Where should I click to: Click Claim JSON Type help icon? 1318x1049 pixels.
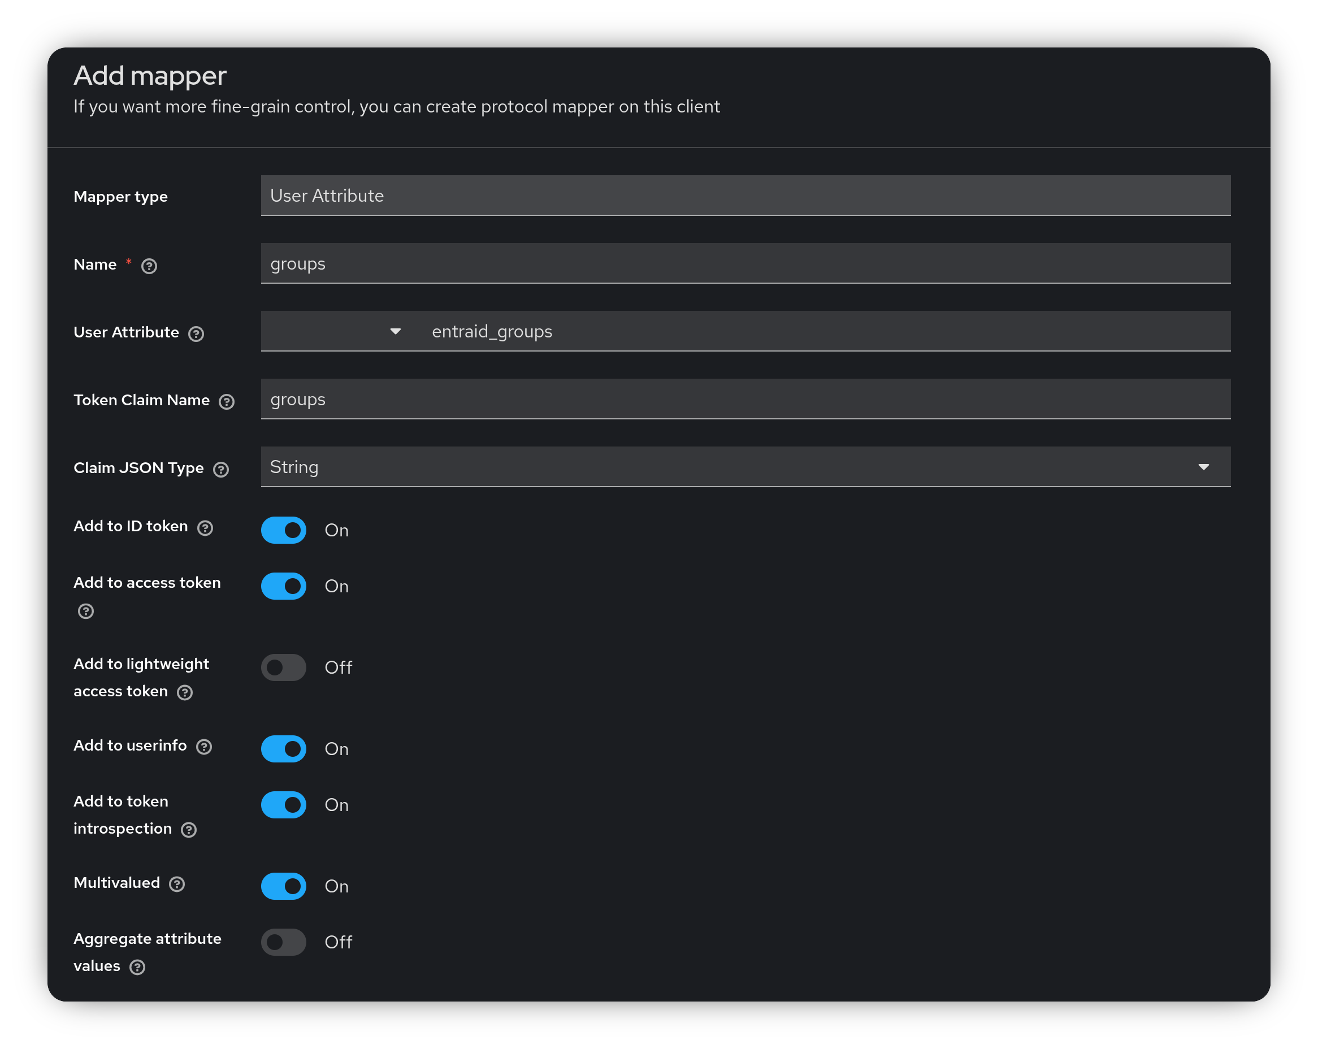pyautogui.click(x=220, y=470)
